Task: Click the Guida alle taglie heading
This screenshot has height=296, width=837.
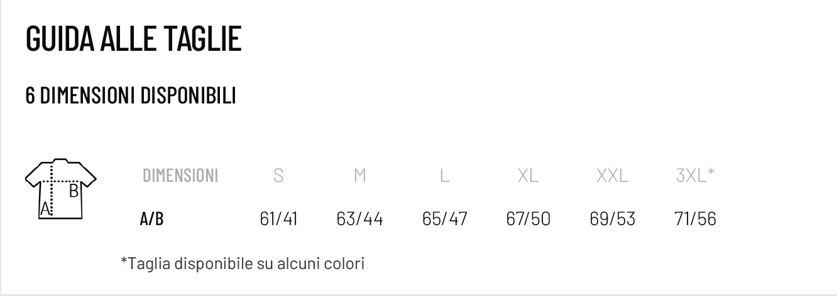Action: pos(133,38)
